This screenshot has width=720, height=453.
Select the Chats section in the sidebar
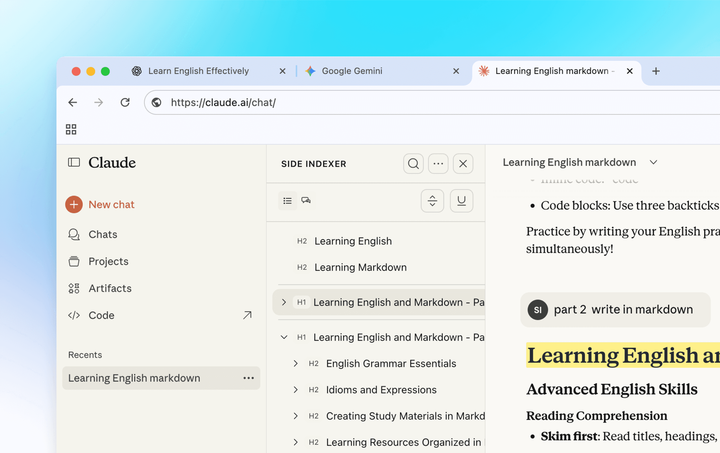(x=102, y=234)
